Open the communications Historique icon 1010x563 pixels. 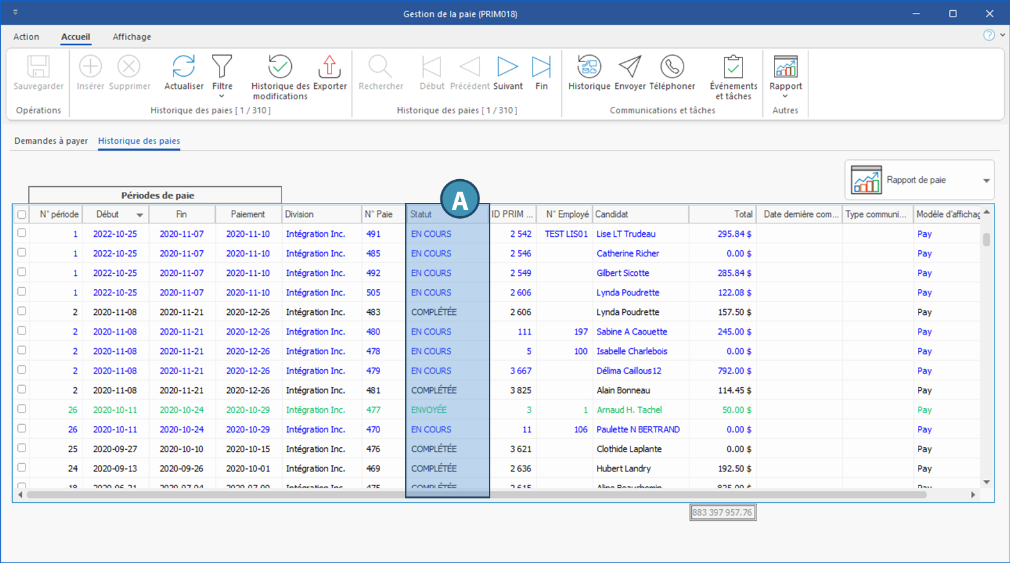click(589, 67)
